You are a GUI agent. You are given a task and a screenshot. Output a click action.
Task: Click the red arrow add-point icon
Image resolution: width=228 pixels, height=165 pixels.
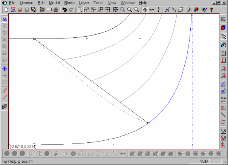point(196,10)
